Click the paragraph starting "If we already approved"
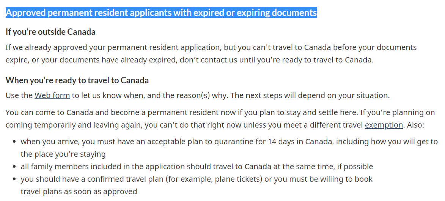The height and width of the screenshot is (201, 445). [x=211, y=53]
